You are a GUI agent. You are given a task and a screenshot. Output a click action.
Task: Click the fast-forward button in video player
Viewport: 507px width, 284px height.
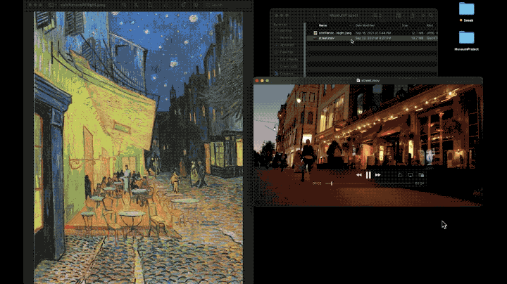(378, 174)
